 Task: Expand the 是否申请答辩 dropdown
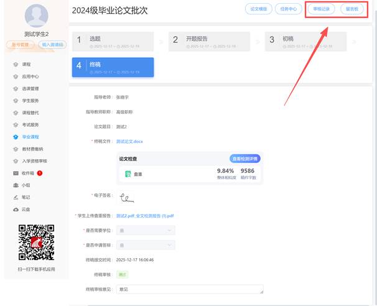[x=145, y=244]
